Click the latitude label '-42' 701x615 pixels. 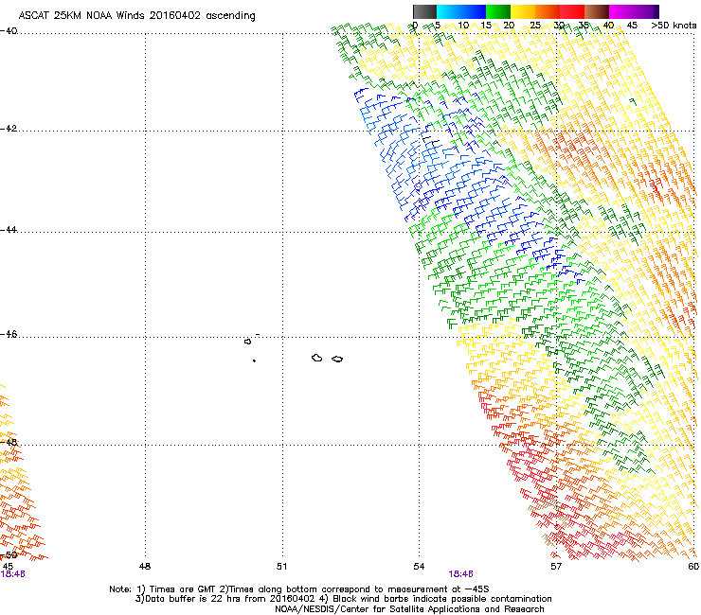pos(9,129)
